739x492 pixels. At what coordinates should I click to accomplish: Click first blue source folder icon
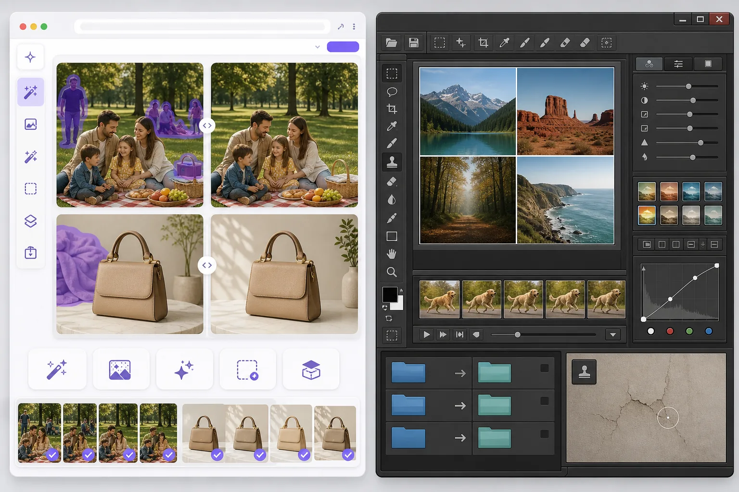tap(408, 372)
